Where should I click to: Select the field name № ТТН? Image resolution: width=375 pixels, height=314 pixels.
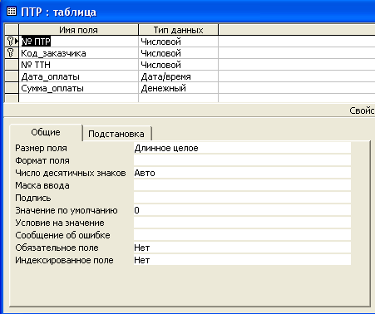78,65
